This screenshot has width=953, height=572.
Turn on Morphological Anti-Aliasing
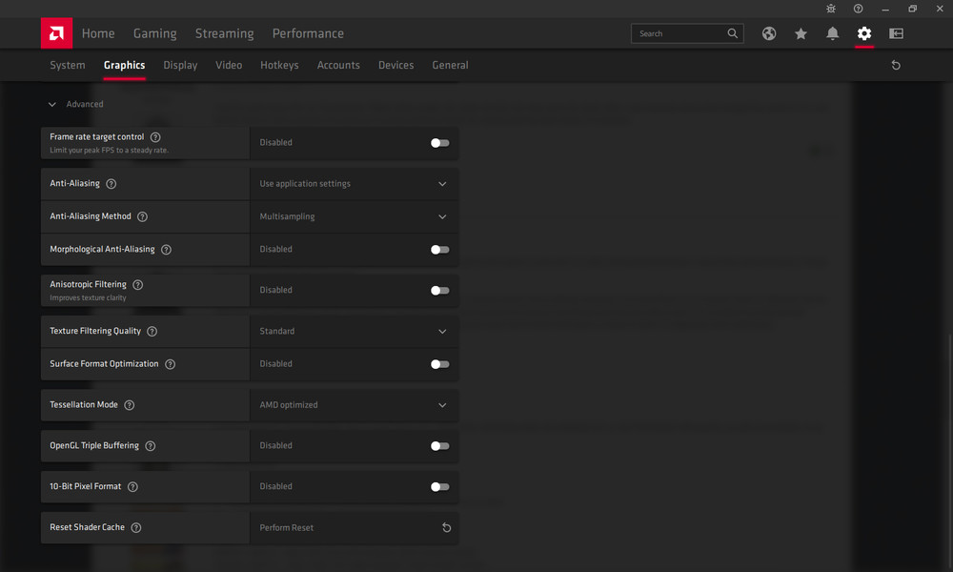[x=439, y=250]
